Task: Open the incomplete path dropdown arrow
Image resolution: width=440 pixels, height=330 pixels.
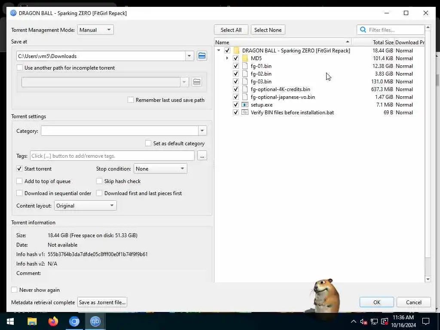Action: pos(184,82)
